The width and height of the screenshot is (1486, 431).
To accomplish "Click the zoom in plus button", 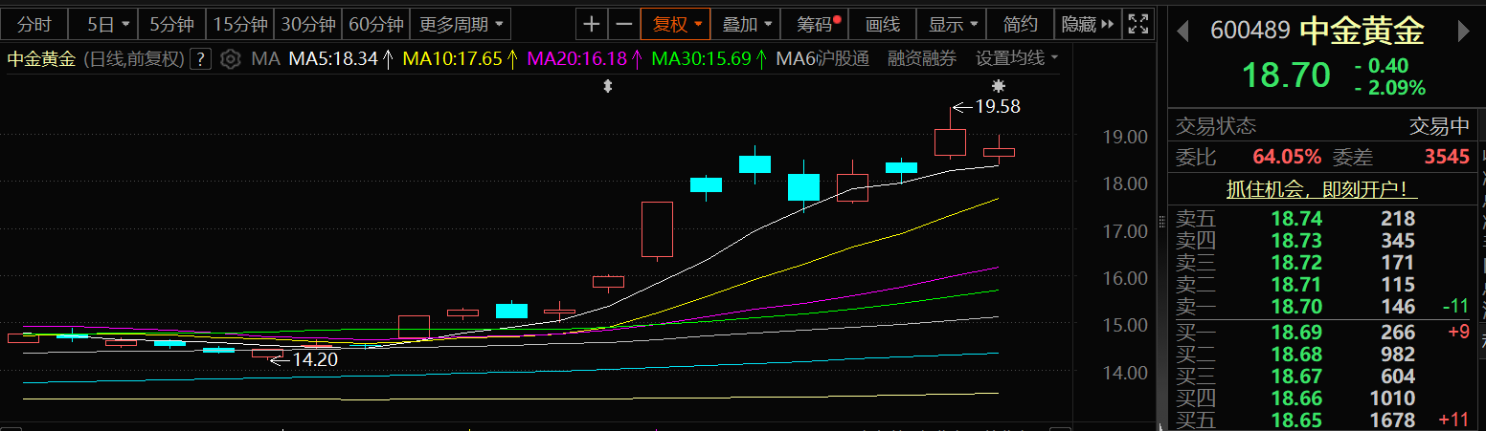I will [593, 24].
